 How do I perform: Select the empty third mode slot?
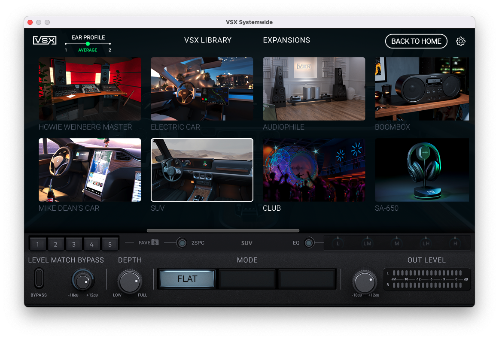(307, 279)
